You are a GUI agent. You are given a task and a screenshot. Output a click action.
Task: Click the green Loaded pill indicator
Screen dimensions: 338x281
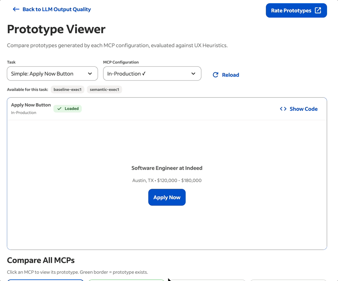pos(67,109)
